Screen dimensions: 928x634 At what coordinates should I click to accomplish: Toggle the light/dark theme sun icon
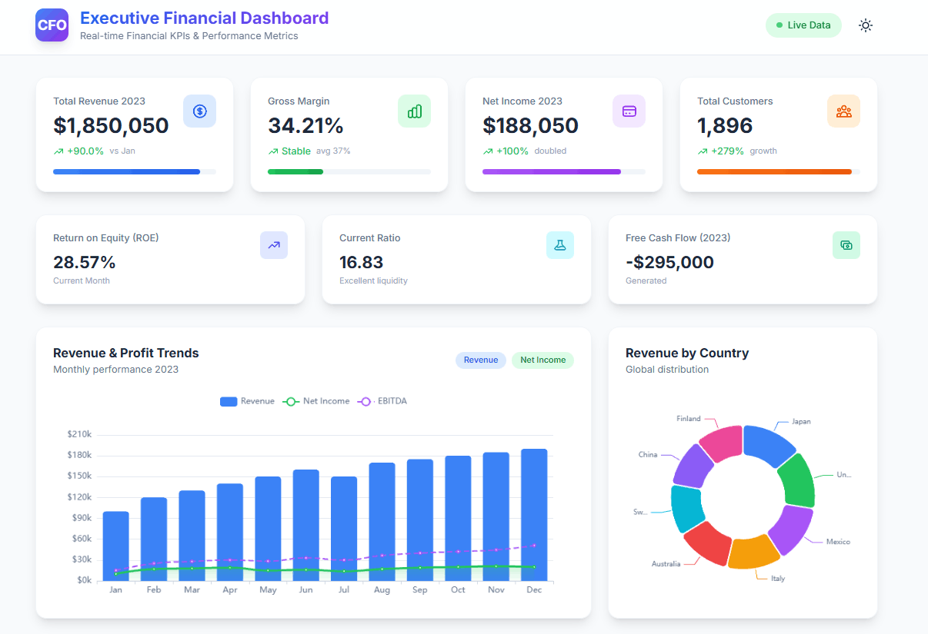click(x=866, y=25)
